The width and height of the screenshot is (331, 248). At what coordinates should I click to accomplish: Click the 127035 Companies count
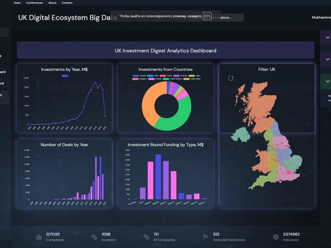pyautogui.click(x=53, y=234)
